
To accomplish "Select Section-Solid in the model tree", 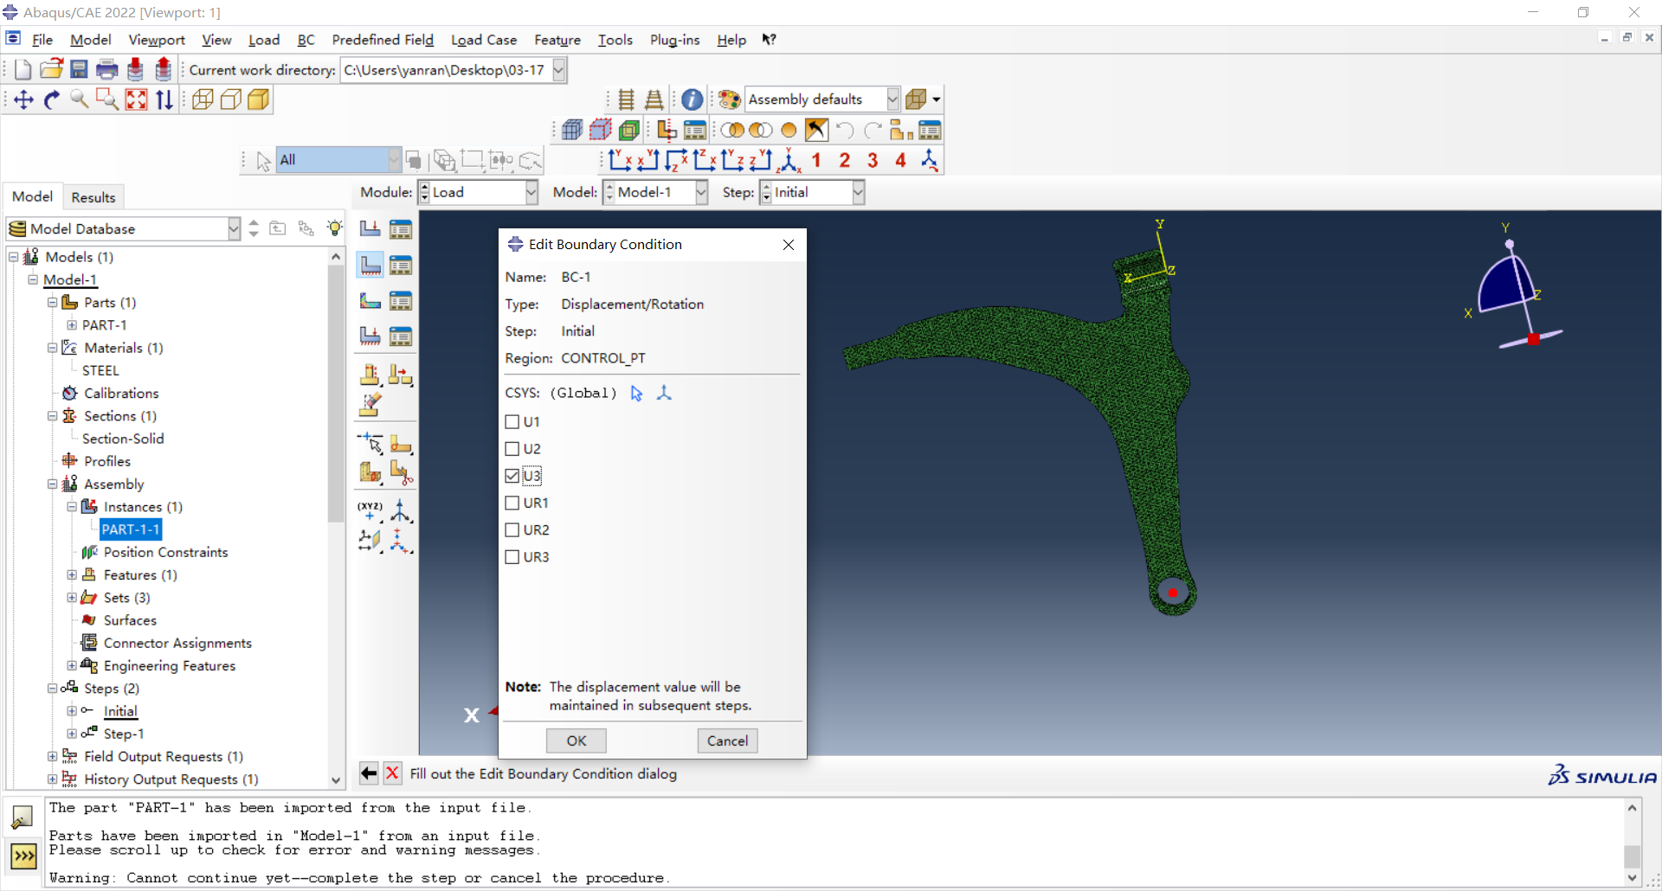I will pos(123,439).
